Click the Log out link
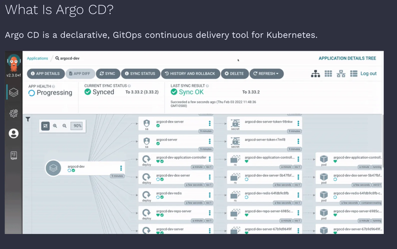 pyautogui.click(x=368, y=73)
